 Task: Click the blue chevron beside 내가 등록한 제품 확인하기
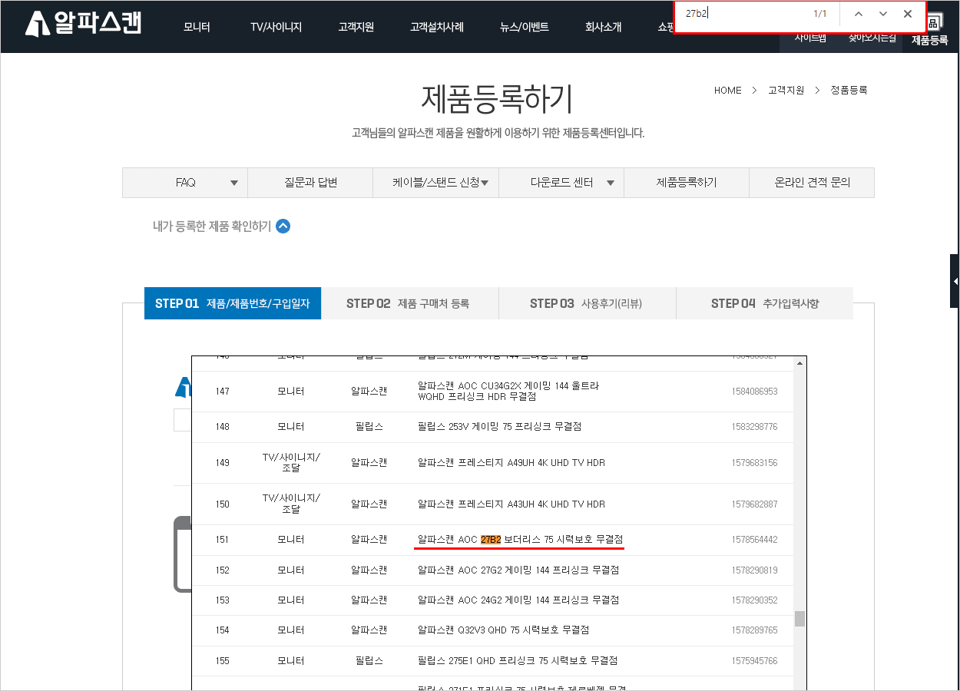(x=283, y=226)
